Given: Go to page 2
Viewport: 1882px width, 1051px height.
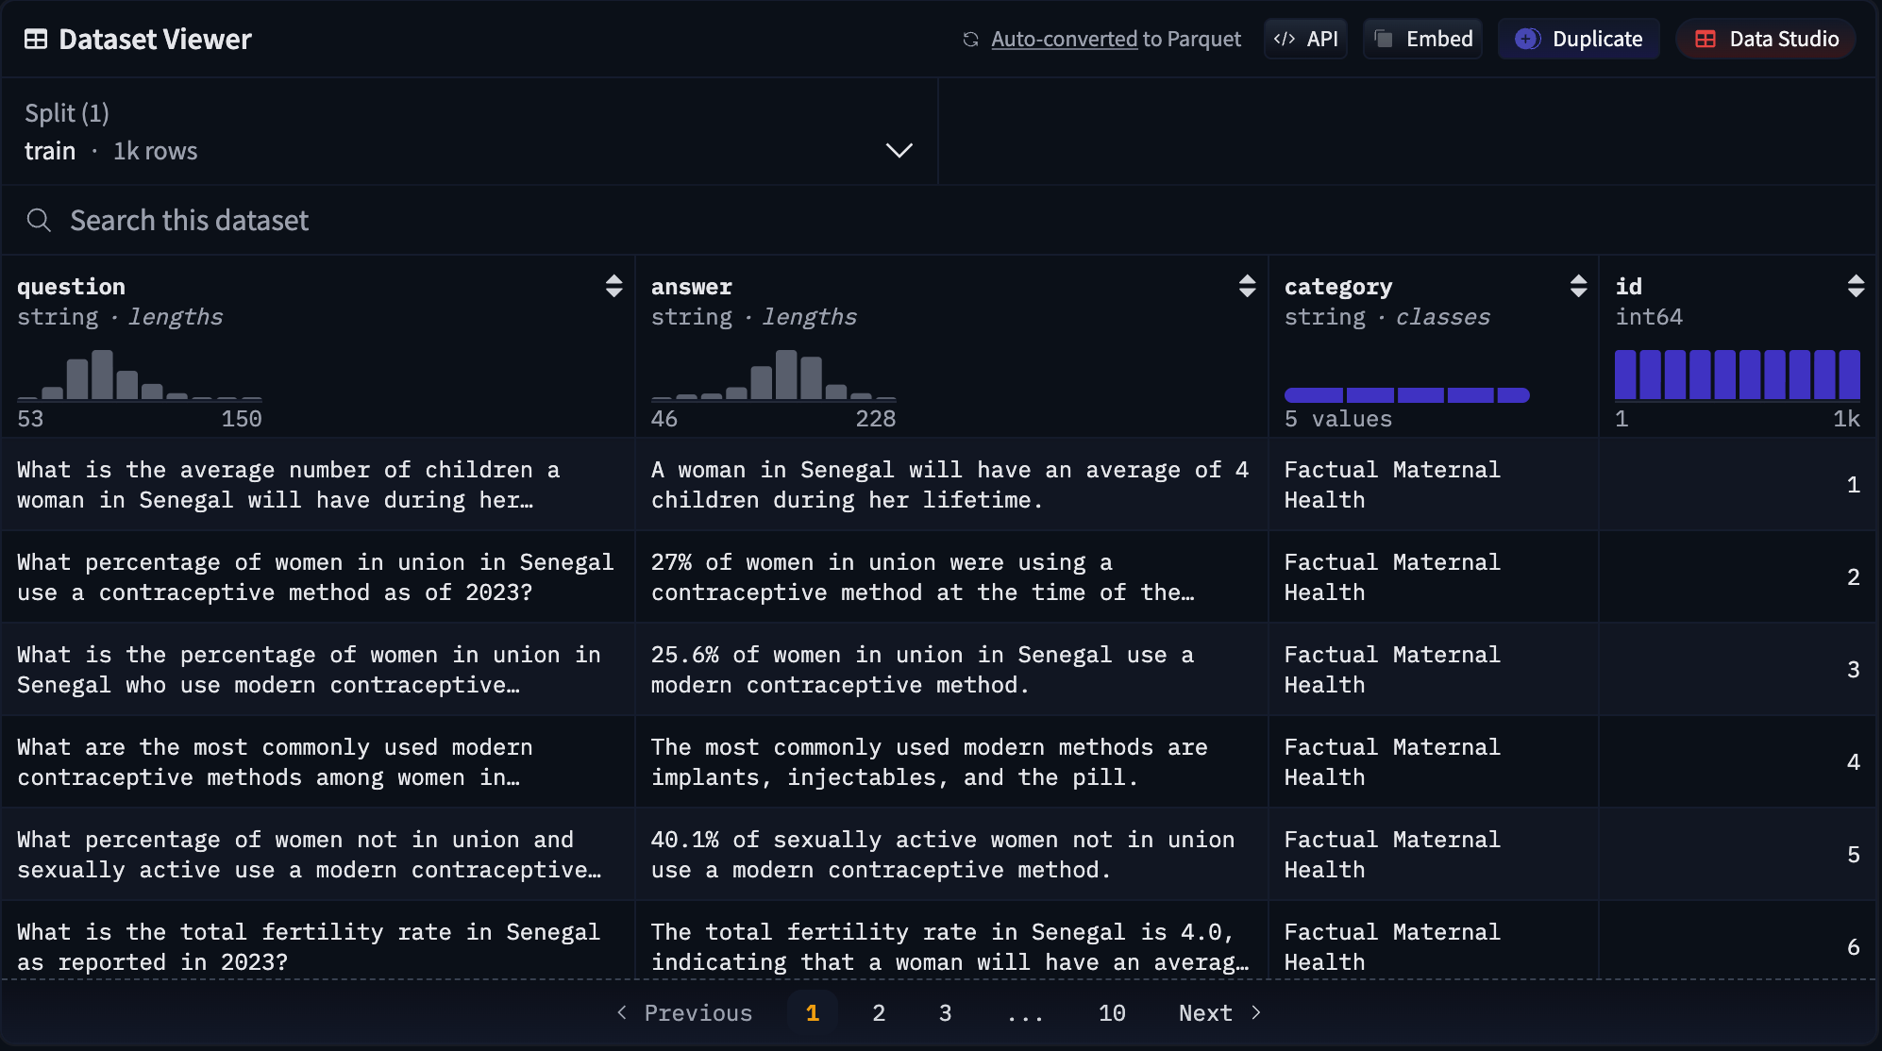Looking at the screenshot, I should coord(879,1013).
